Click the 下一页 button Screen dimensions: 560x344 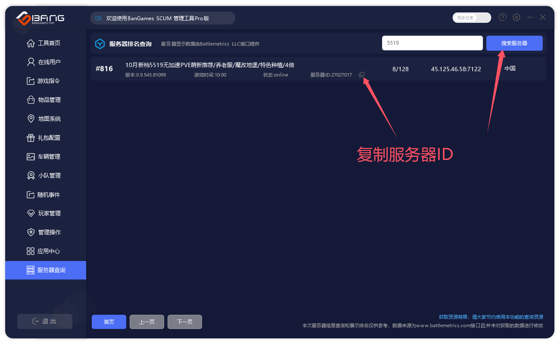[184, 322]
